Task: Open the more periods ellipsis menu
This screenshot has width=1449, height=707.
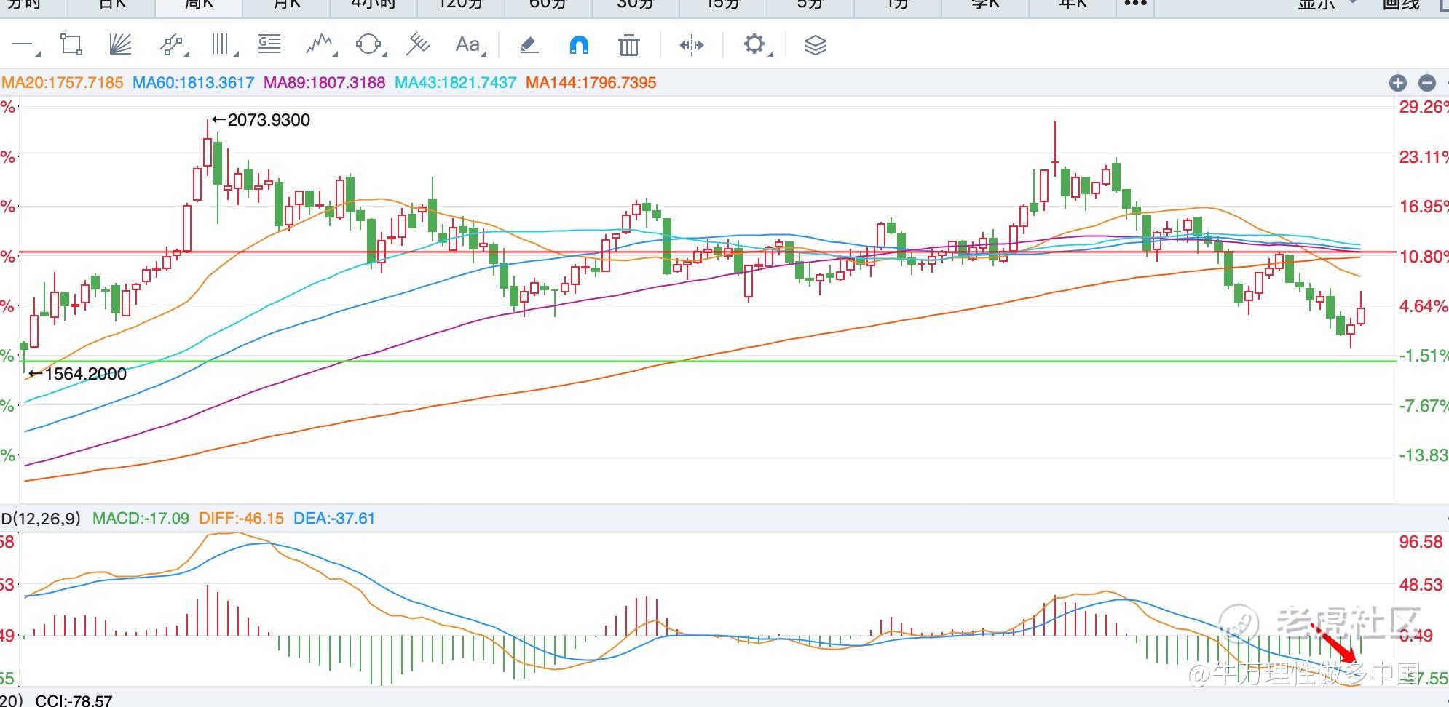Action: pos(1136,4)
